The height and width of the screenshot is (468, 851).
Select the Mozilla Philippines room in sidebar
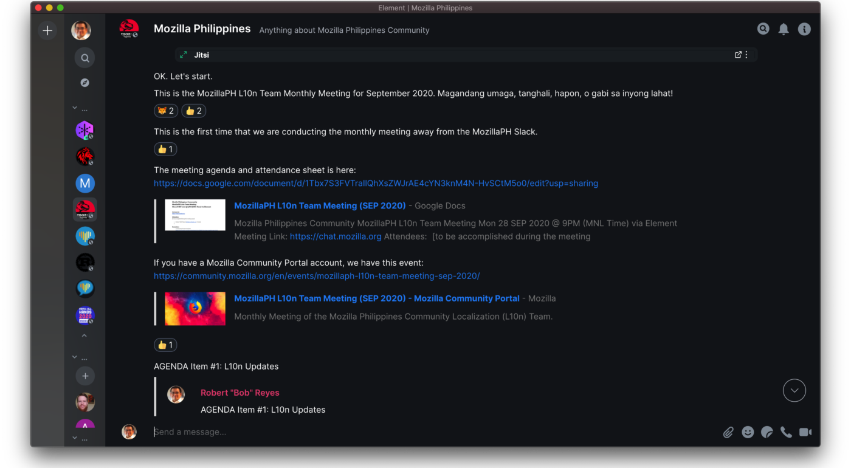click(x=85, y=209)
